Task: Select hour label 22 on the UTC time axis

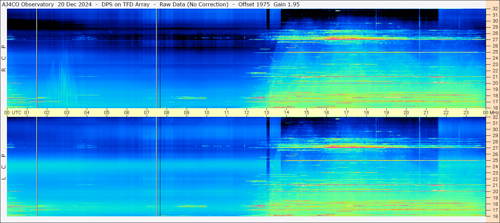Action: (446, 112)
